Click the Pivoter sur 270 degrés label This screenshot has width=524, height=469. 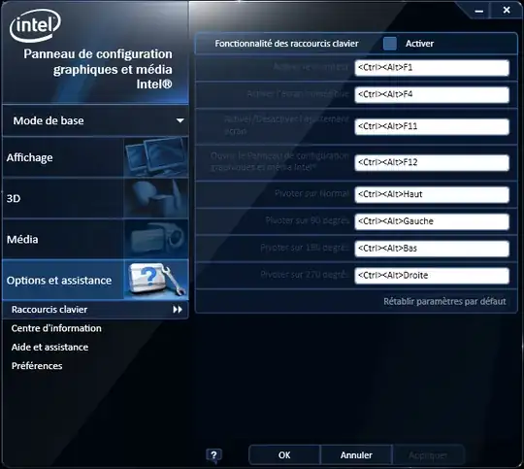(x=305, y=274)
